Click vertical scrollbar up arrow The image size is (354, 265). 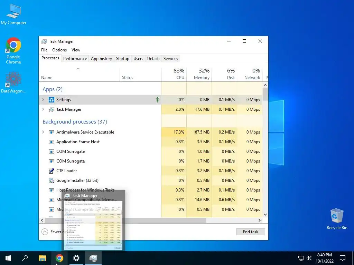click(x=265, y=85)
